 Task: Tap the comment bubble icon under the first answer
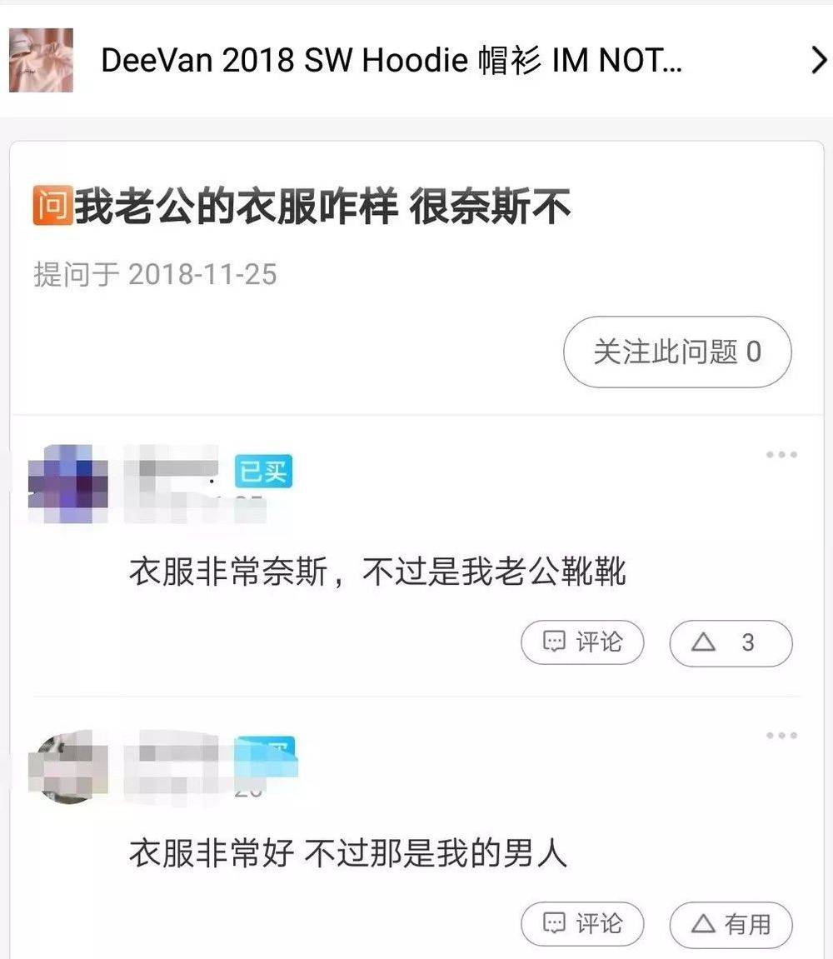coord(554,642)
